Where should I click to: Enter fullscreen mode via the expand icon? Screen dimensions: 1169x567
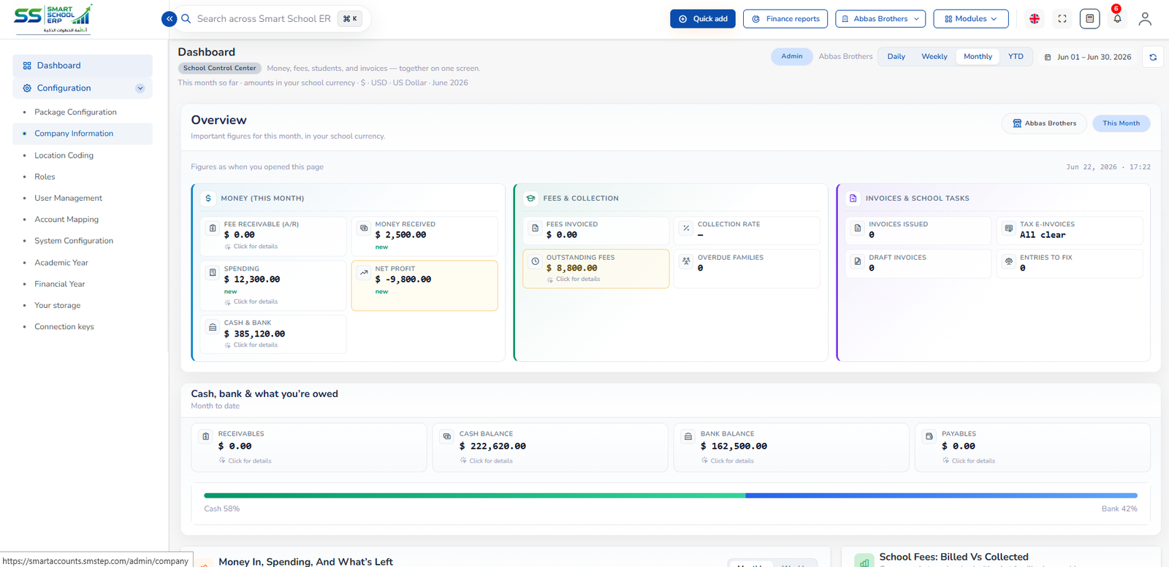1062,19
